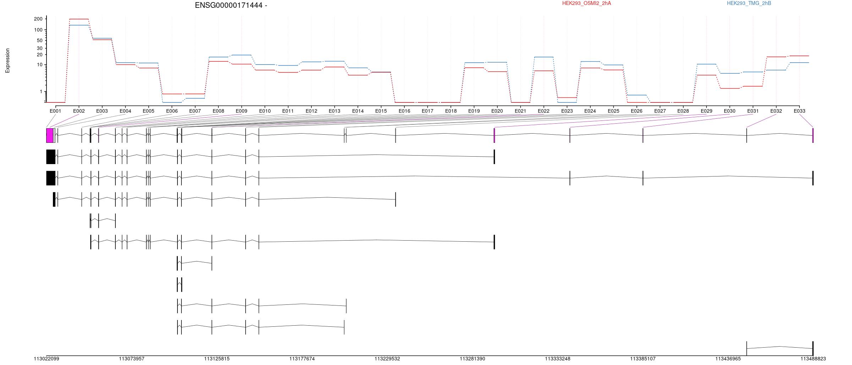Click the E018 exon label
The image size is (852, 365).
pos(451,111)
